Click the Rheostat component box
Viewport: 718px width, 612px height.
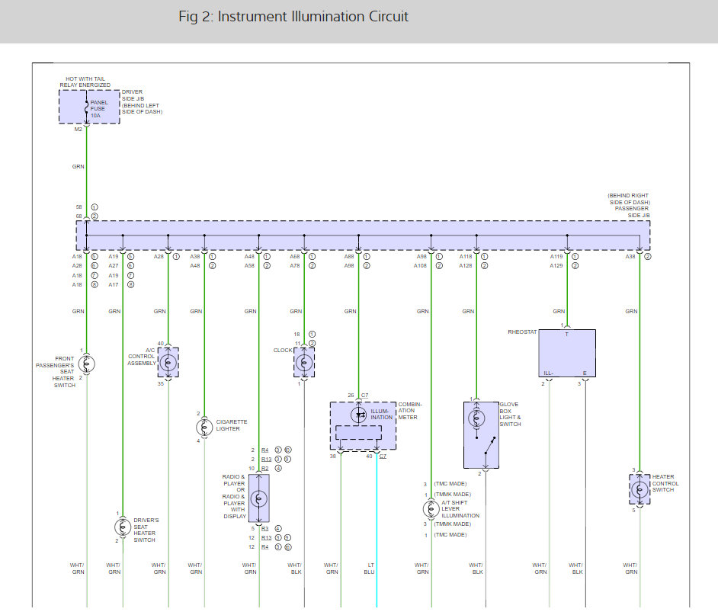(567, 354)
